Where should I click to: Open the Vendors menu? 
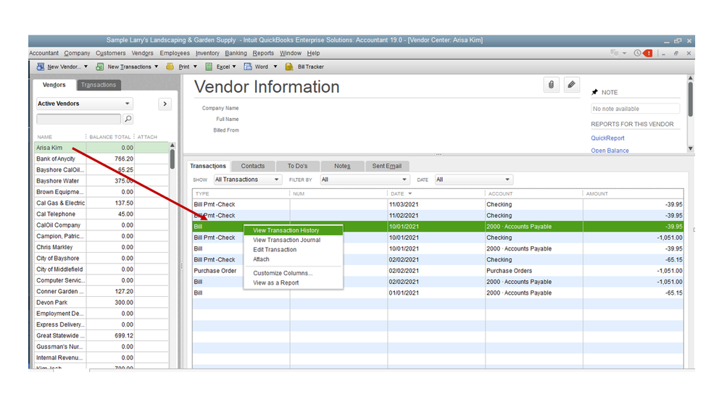coord(142,53)
